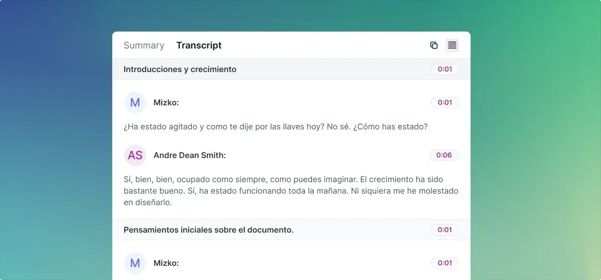Jump to 0:01 in the Introducciones y crecimiento header
The image size is (601, 280).
pyautogui.click(x=445, y=69)
